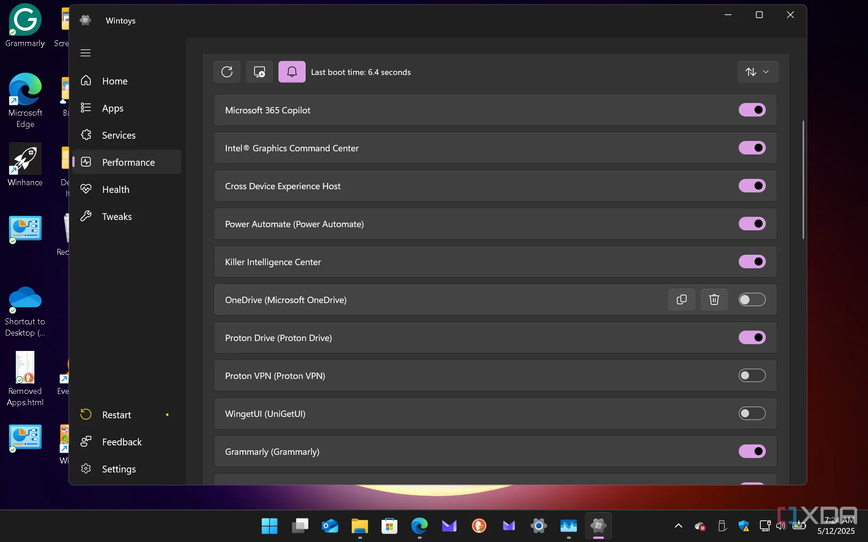Show hidden system tray icons chevron
This screenshot has width=868, height=542.
[x=678, y=525]
